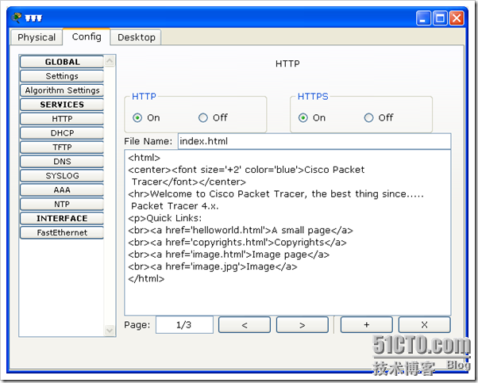The width and height of the screenshot is (478, 383).
Task: Select the DHCP service
Action: pos(62,133)
